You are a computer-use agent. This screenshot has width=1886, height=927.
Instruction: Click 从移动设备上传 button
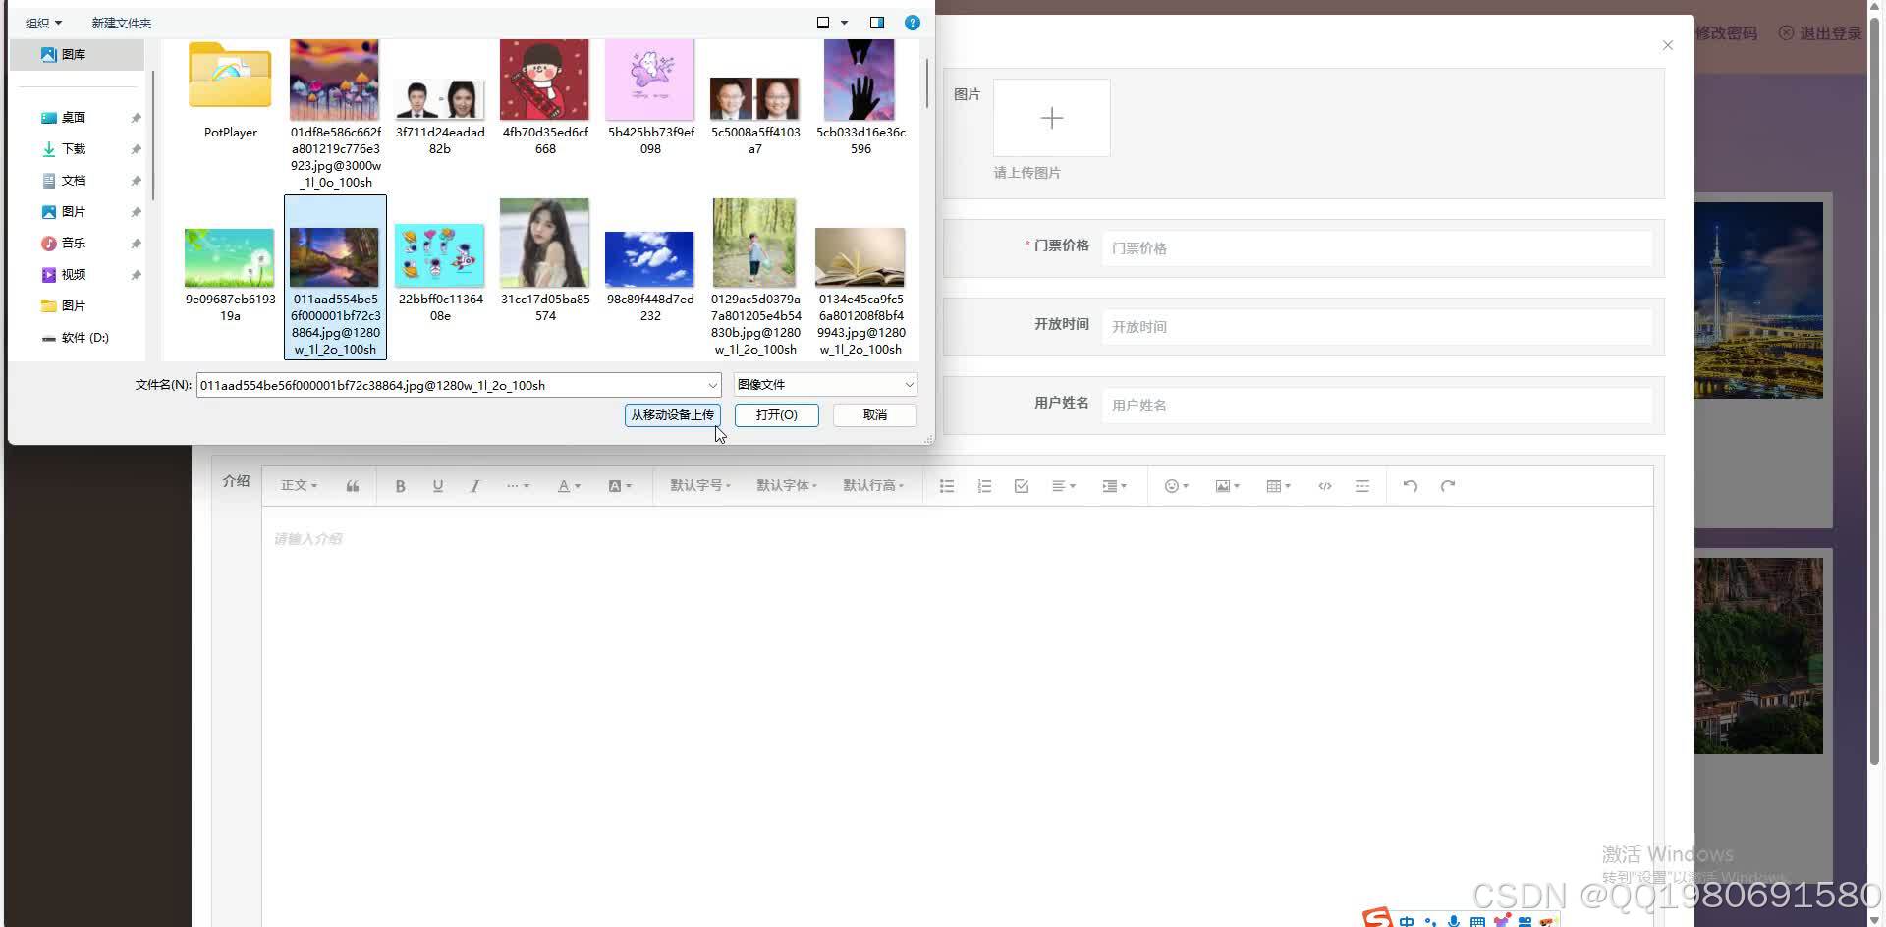click(x=672, y=414)
